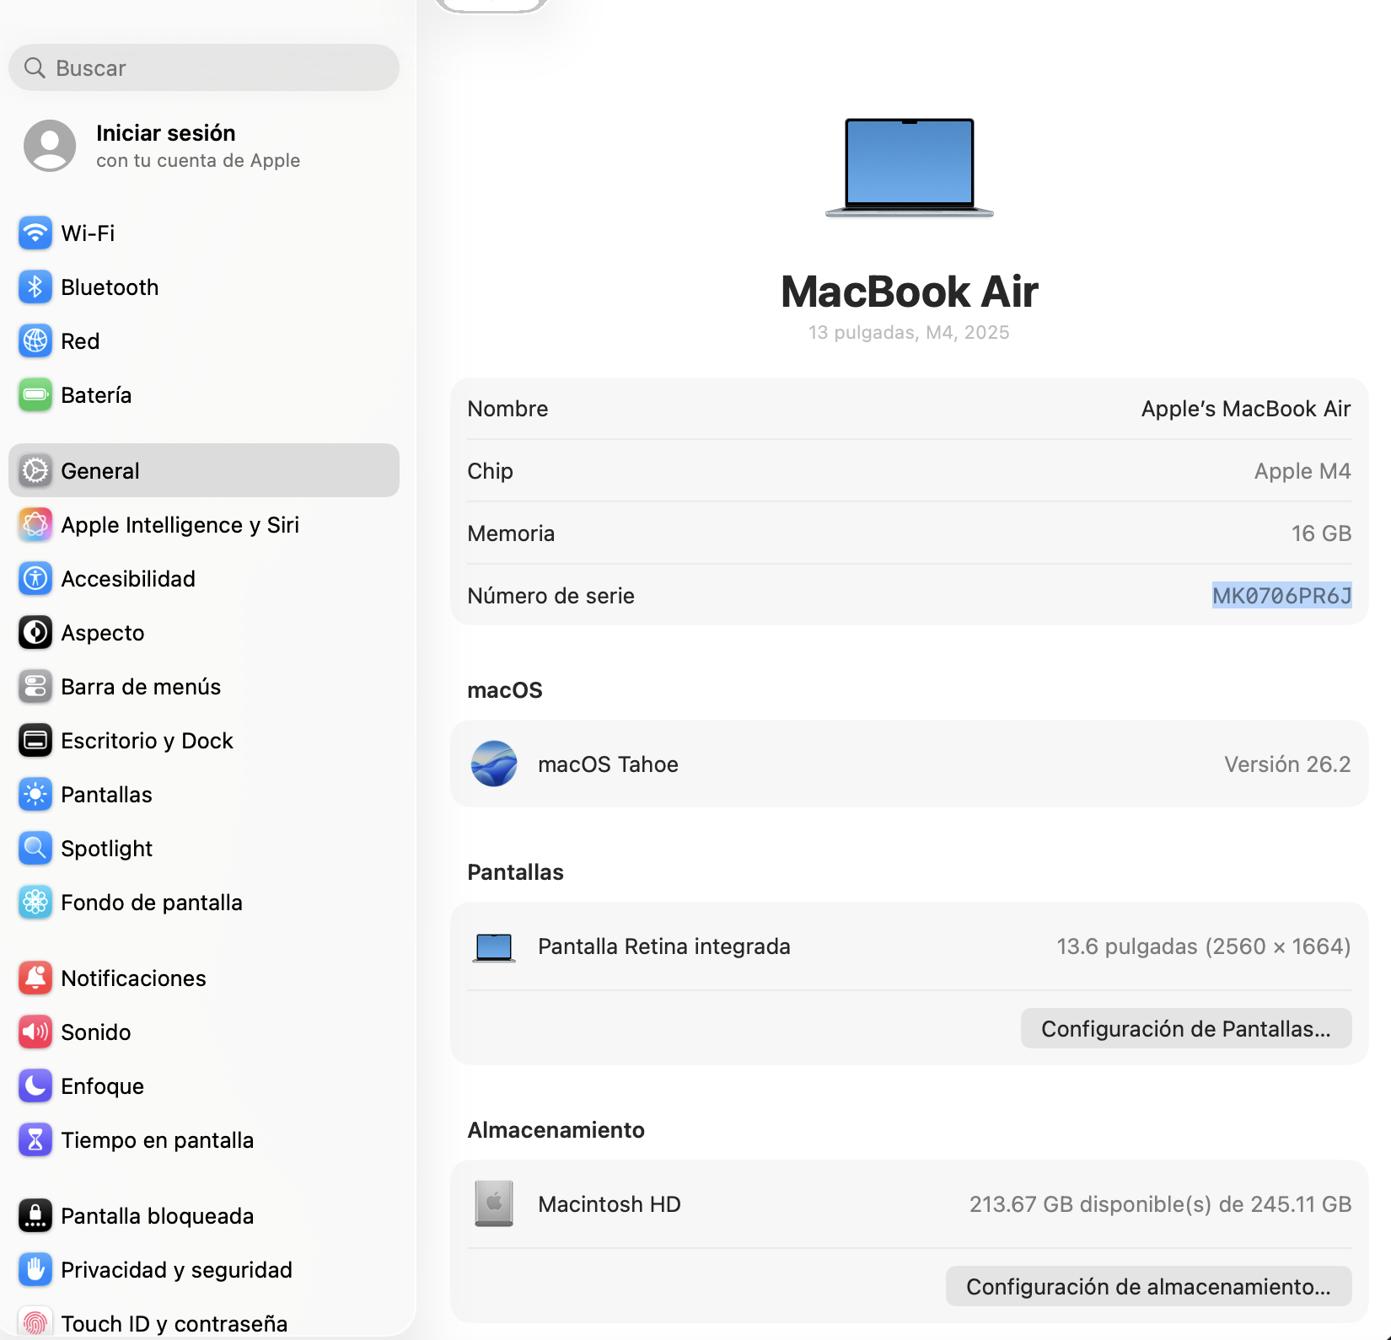1391x1340 pixels.
Task: Open the Wi-Fi settings icon
Action: (35, 233)
